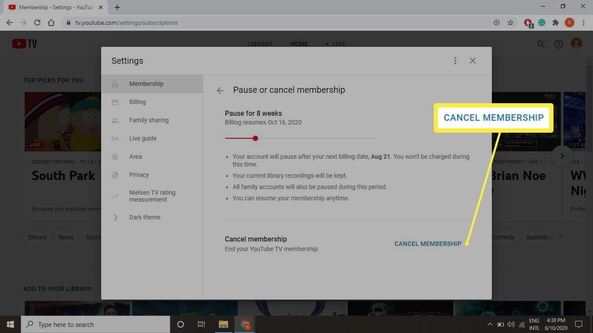Image resolution: width=593 pixels, height=333 pixels.
Task: Open the YouTube TV account avatar
Action: click(x=577, y=43)
